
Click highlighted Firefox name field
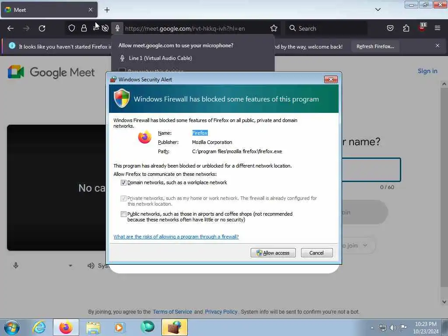pos(199,133)
